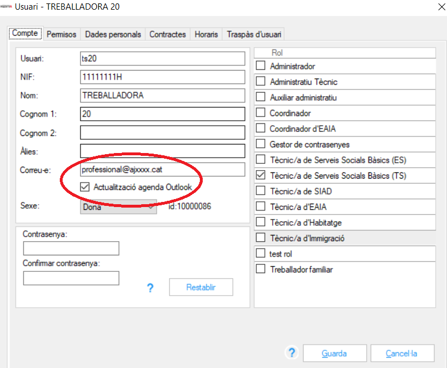Click the help icon beside Guarda button
The width and height of the screenshot is (447, 368).
[x=292, y=353]
